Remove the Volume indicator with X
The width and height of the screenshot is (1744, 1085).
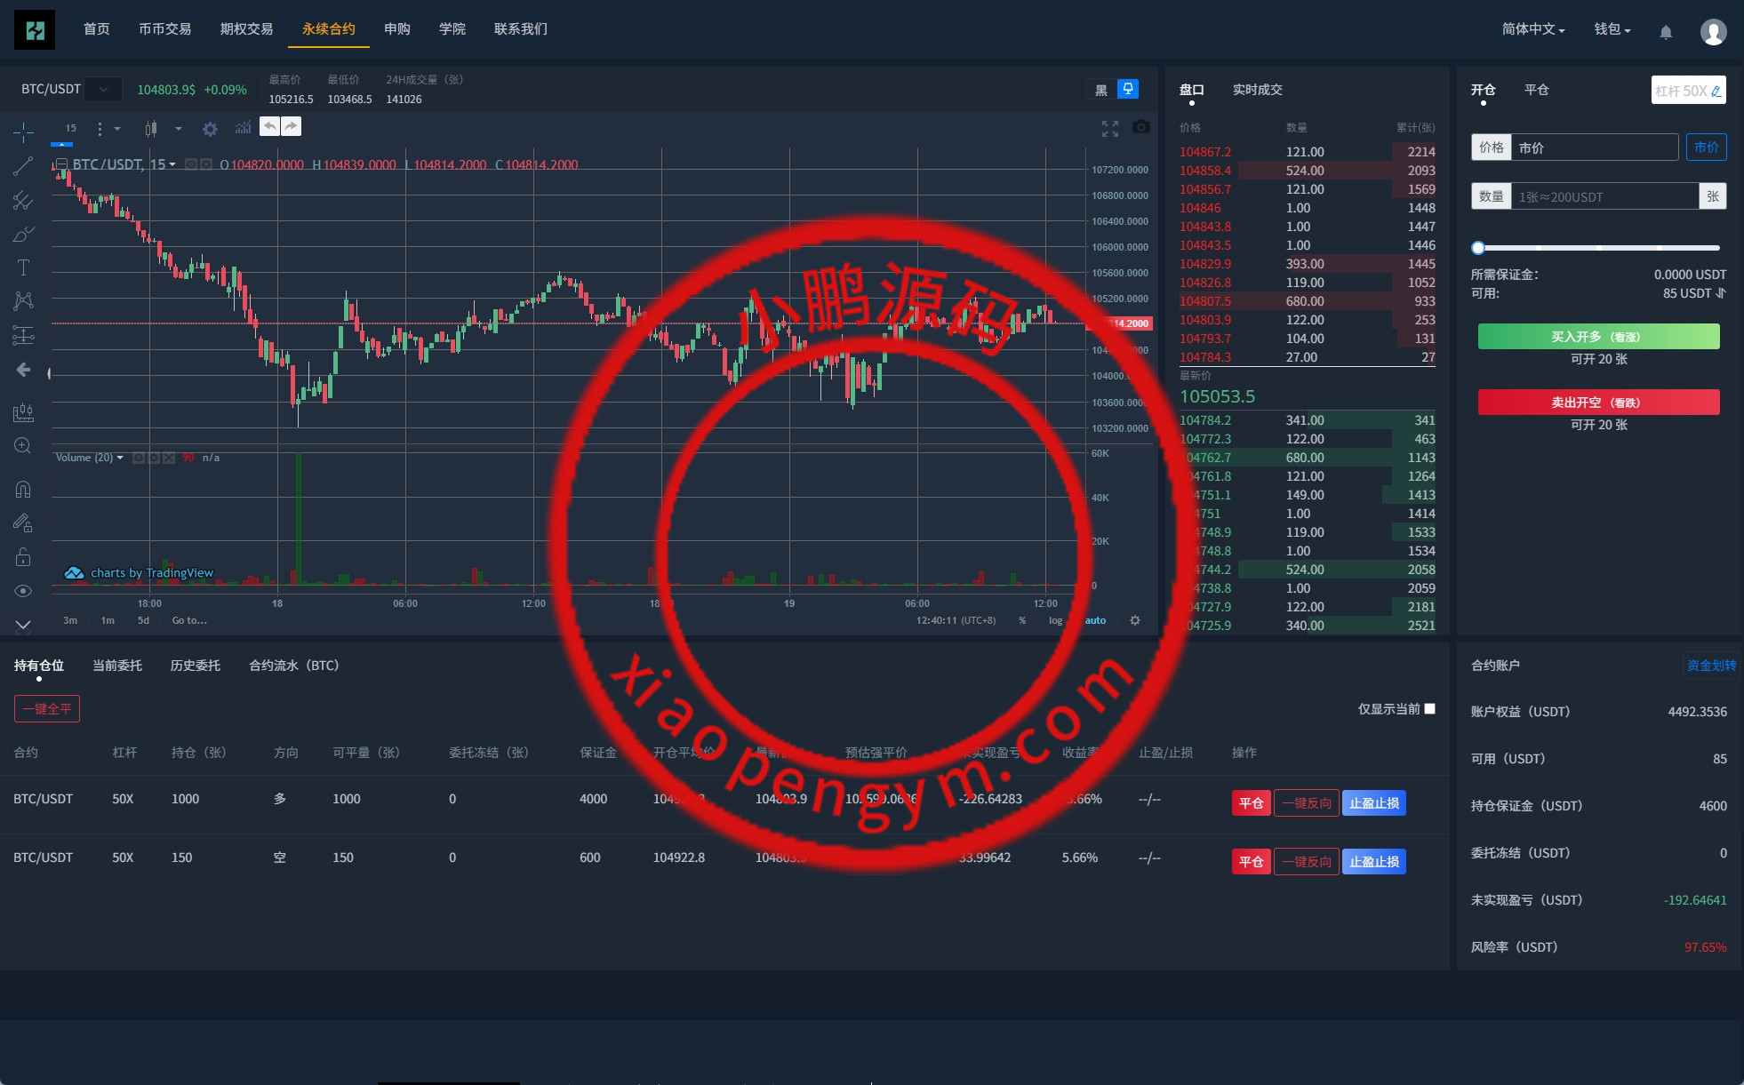[169, 458]
